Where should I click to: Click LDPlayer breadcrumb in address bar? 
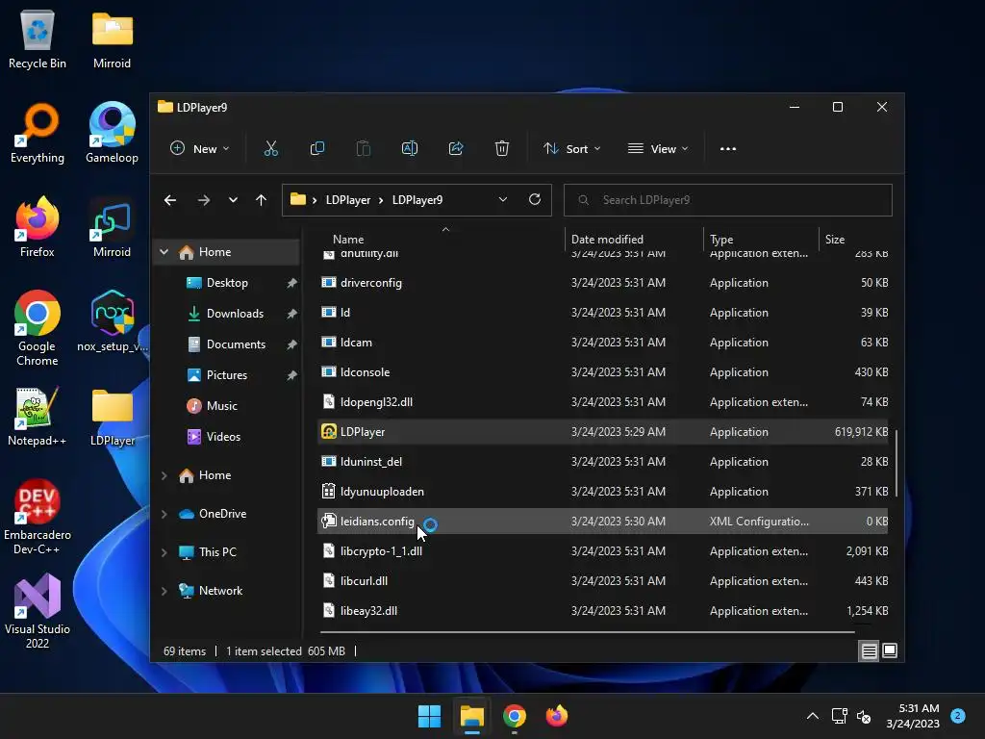point(348,200)
